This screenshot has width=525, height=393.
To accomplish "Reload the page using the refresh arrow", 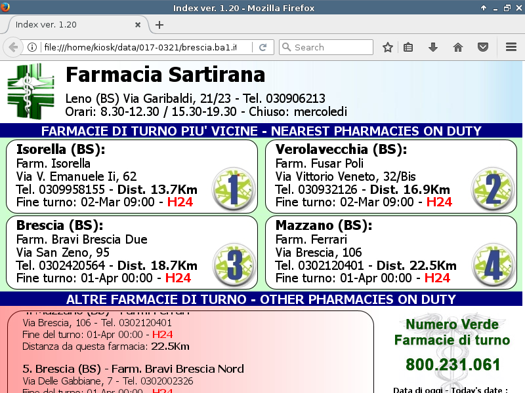I will pos(262,47).
